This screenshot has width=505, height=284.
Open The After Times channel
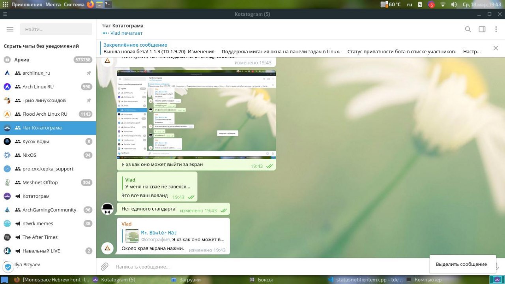[x=48, y=237]
